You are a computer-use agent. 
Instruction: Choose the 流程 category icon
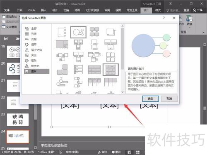click(26, 39)
